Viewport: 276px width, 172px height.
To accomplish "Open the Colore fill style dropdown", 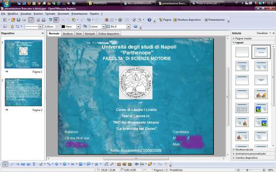I will pos(103,27).
